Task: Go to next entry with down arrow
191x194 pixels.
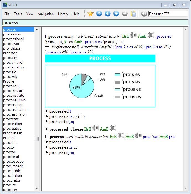Action: [x=108, y=14]
